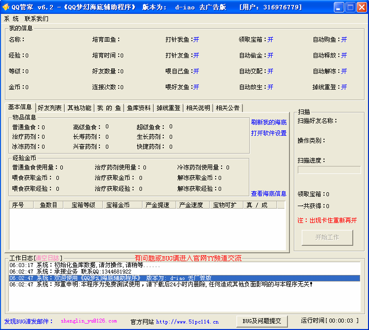The image size is (369, 330).
Task: Click 刷新我的海底 link
Action: pyautogui.click(x=269, y=122)
